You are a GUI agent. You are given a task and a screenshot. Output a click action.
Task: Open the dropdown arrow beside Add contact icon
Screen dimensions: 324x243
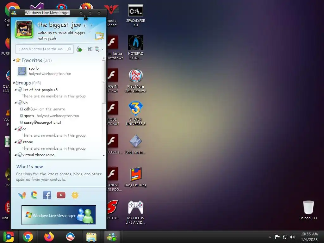84,49
